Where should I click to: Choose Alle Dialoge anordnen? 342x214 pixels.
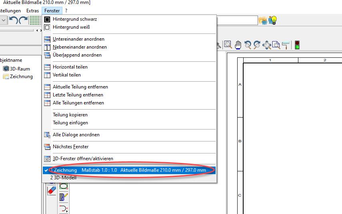click(x=129, y=135)
